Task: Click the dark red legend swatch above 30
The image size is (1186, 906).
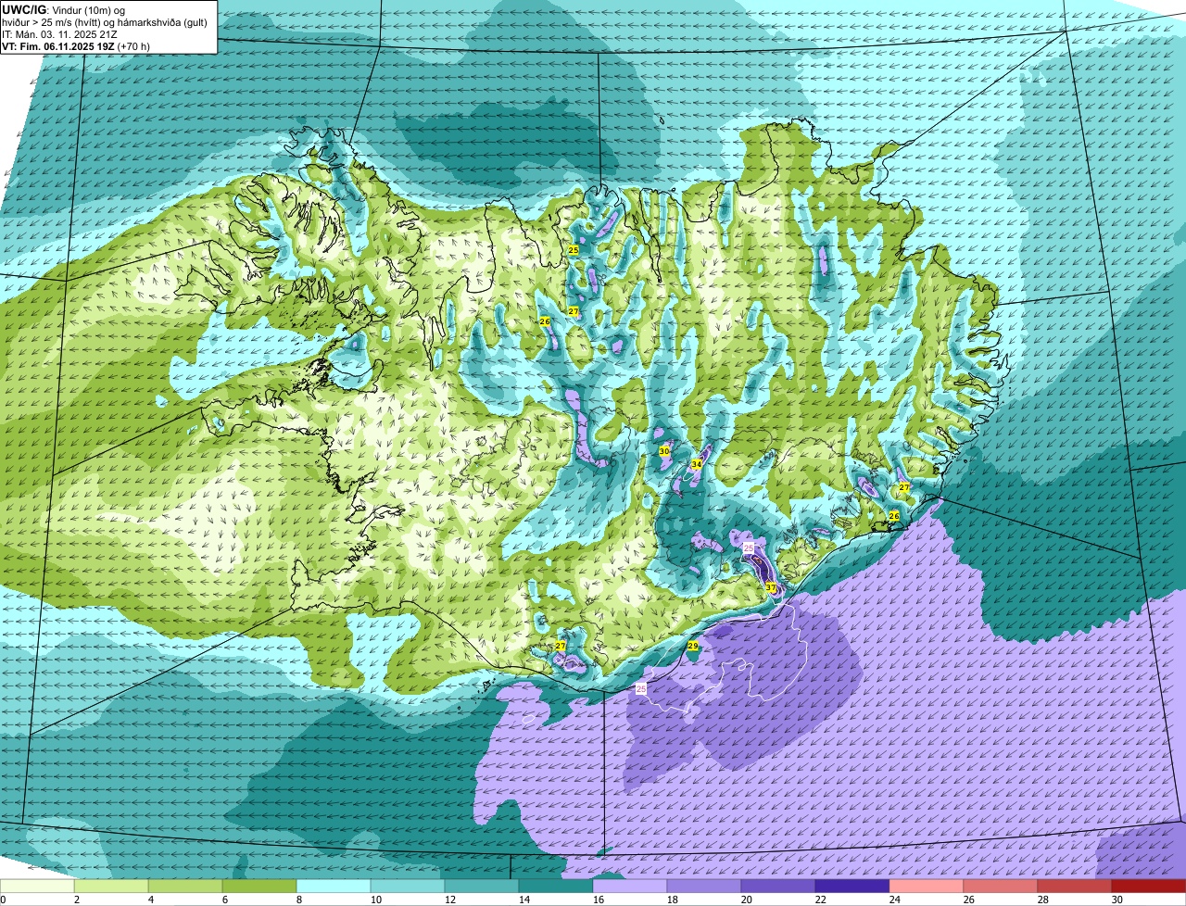Action: click(x=1149, y=886)
